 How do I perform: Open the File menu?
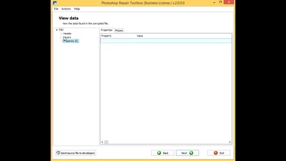point(56,9)
